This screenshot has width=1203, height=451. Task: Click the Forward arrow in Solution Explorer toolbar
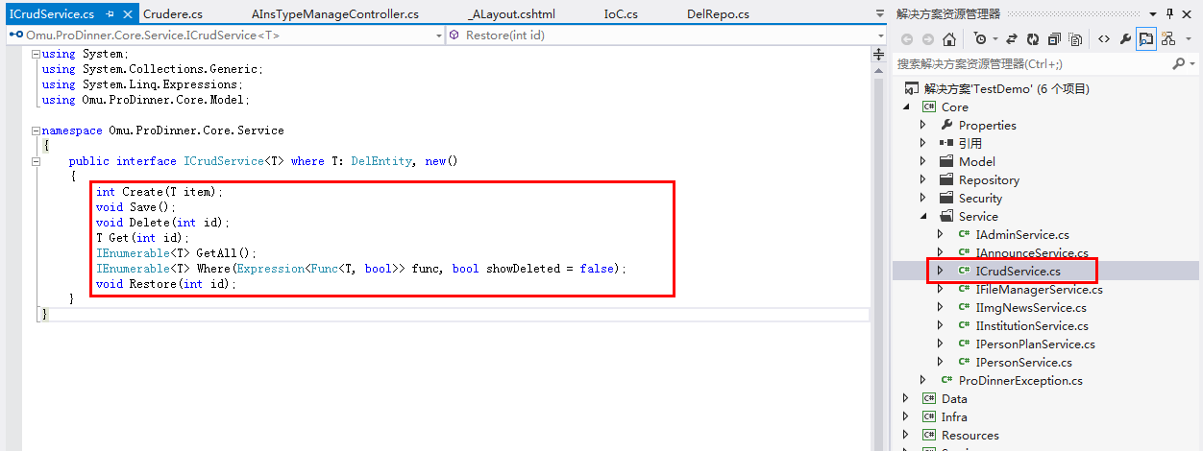pos(926,39)
